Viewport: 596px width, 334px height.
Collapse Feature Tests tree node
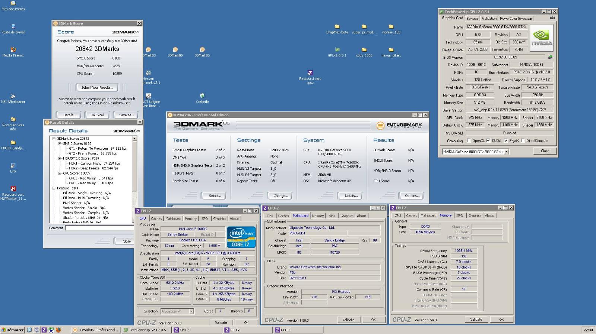[x=54, y=188]
